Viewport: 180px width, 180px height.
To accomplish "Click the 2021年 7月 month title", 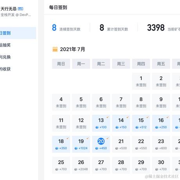I will pyautogui.click(x=72, y=49).
